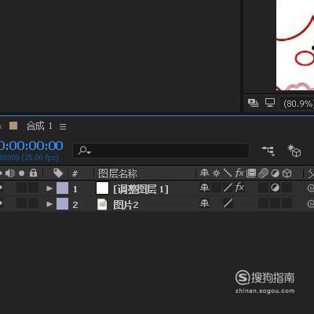The image size is (314, 314).
Task: Click the quality switch column header icon
Action: tap(228, 173)
